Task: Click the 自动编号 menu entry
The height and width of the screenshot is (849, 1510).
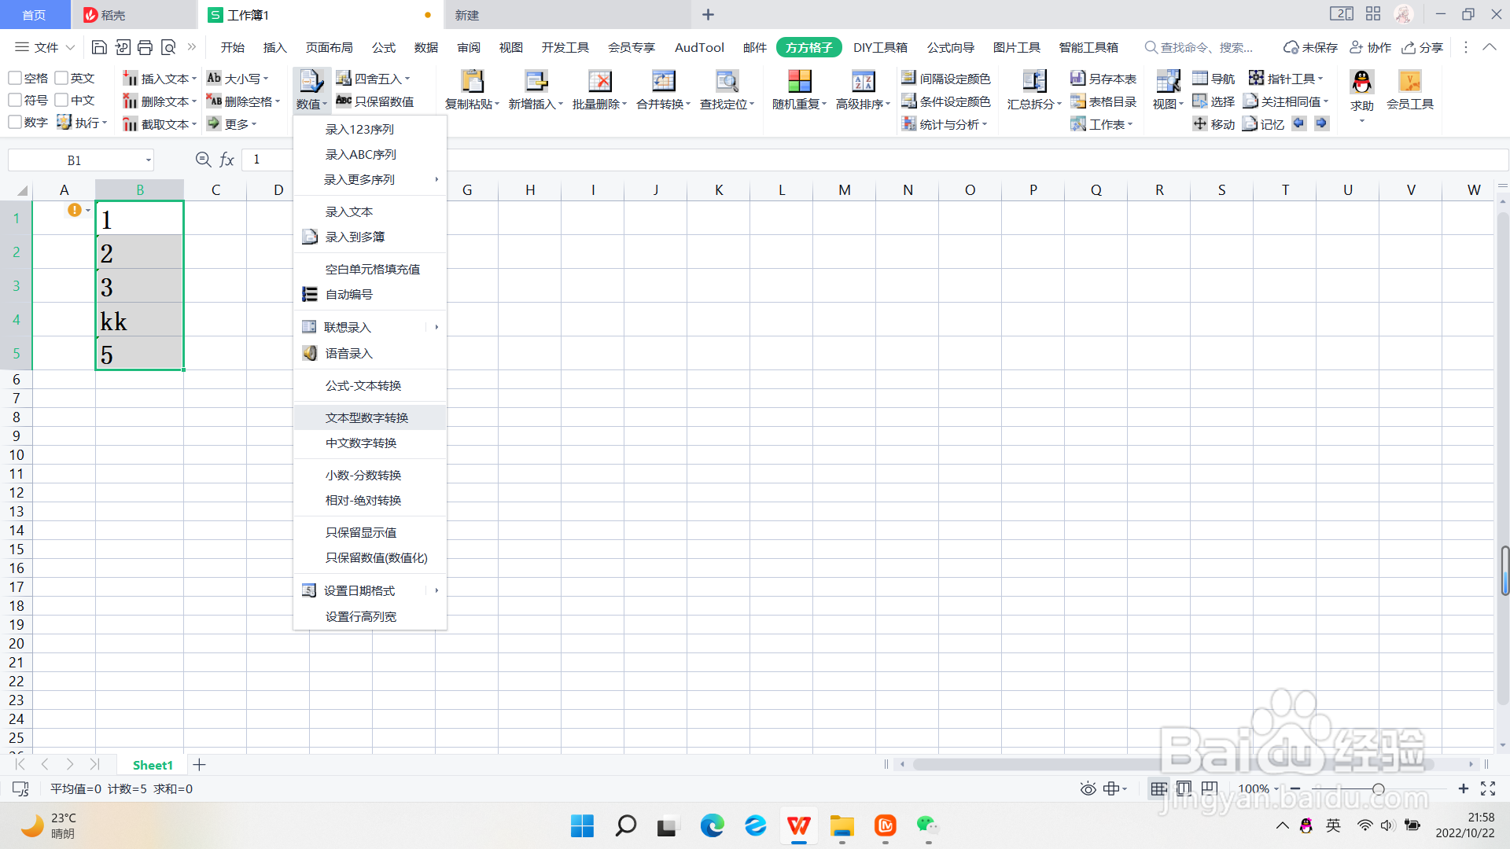Action: [348, 294]
